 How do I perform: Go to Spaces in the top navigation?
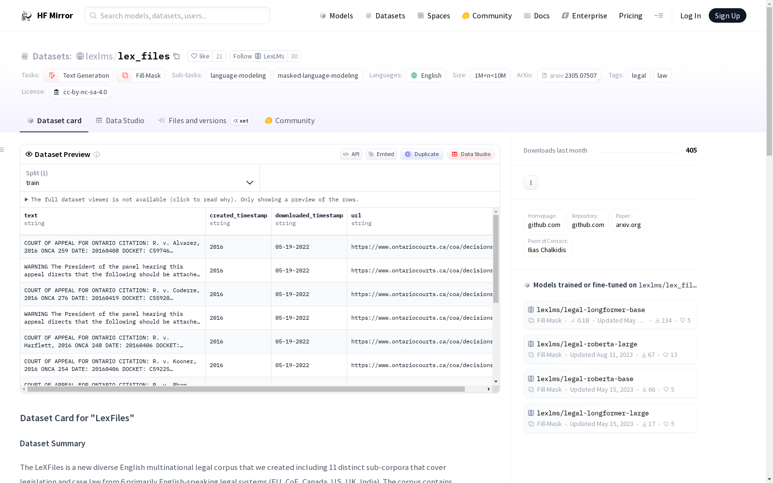coord(434,16)
